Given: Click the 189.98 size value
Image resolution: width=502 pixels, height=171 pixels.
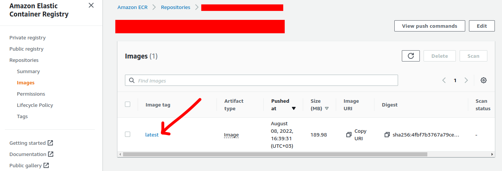Looking at the screenshot, I should tap(319, 135).
